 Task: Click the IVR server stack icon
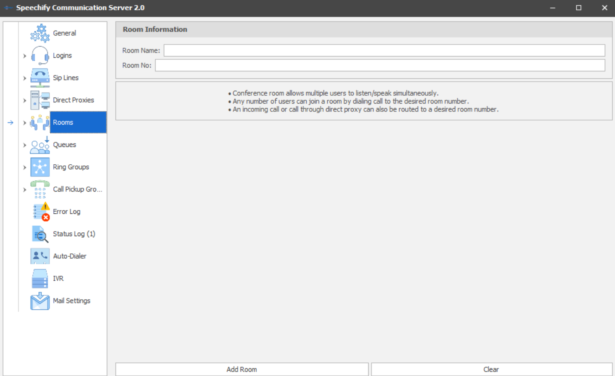tap(40, 278)
